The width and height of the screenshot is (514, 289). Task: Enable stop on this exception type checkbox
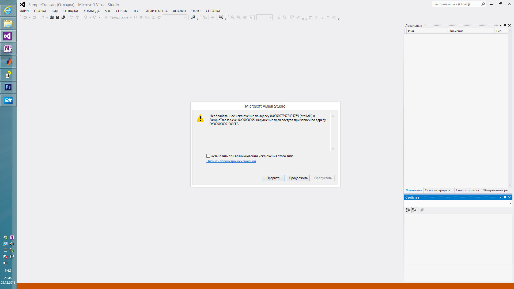(208, 156)
